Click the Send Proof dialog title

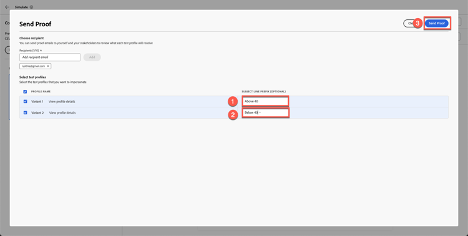click(35, 24)
